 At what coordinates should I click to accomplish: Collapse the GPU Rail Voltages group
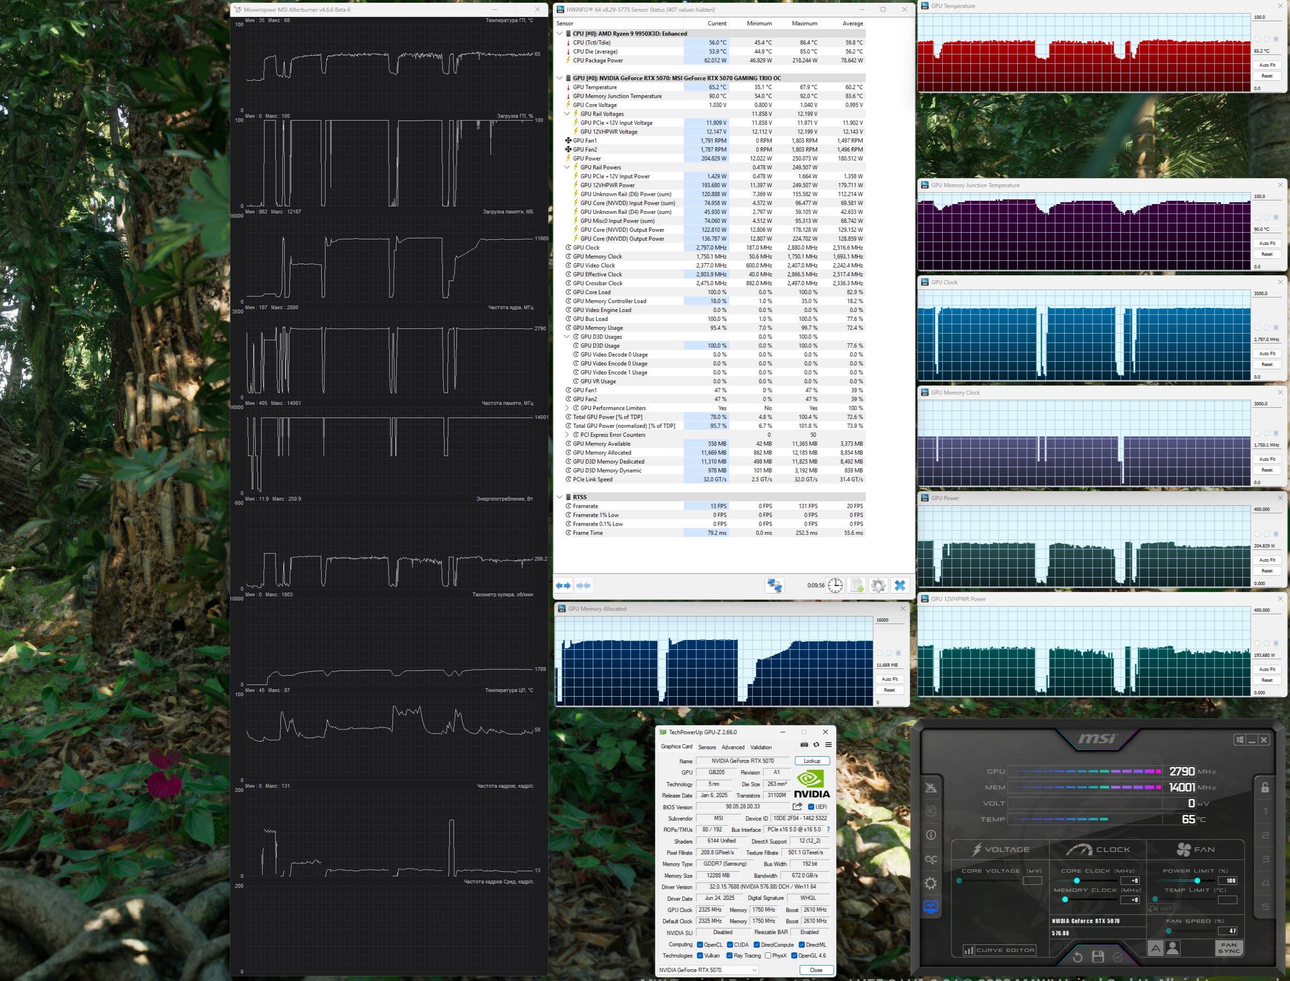(567, 114)
